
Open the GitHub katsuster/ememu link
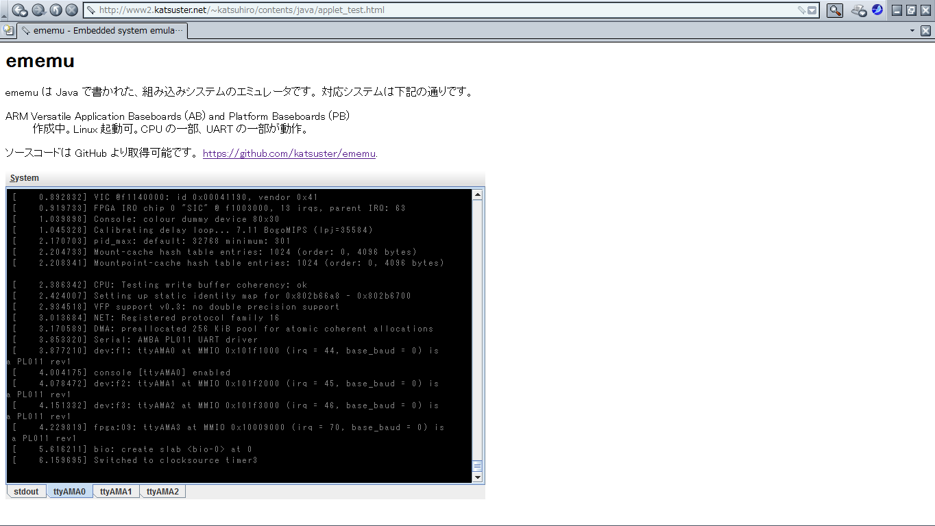[x=289, y=153]
